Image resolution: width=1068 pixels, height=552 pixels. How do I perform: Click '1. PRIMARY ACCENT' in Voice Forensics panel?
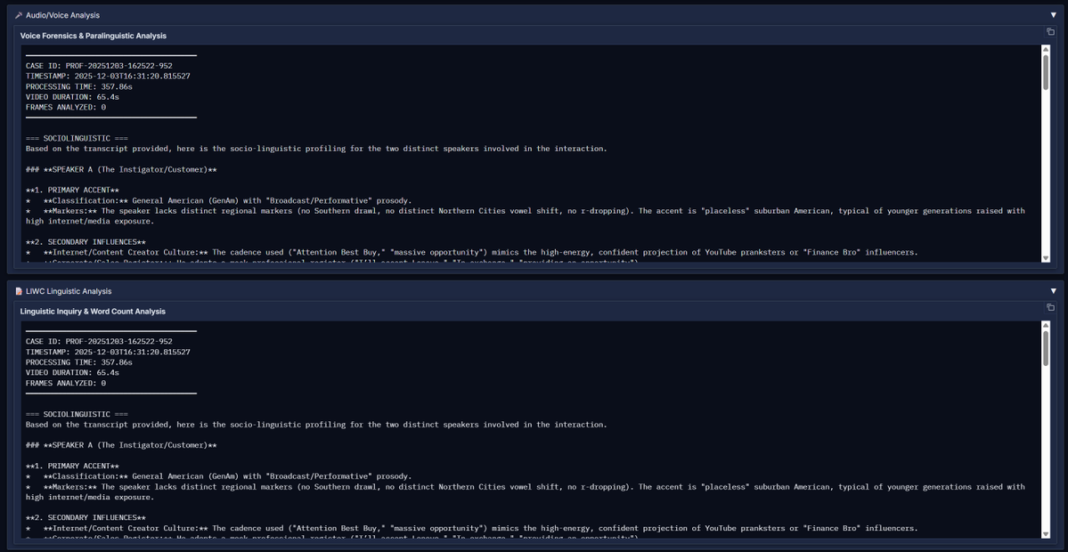[72, 190]
